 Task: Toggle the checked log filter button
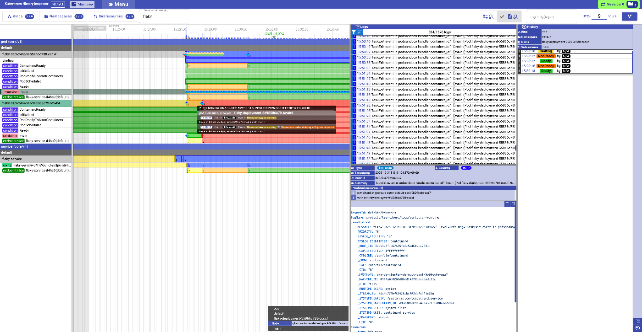pos(510,16)
